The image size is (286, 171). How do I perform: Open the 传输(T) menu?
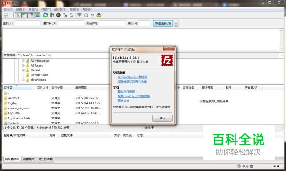click(46, 9)
